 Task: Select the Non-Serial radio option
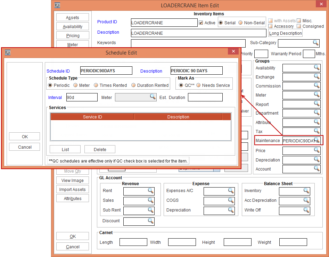[240, 23]
